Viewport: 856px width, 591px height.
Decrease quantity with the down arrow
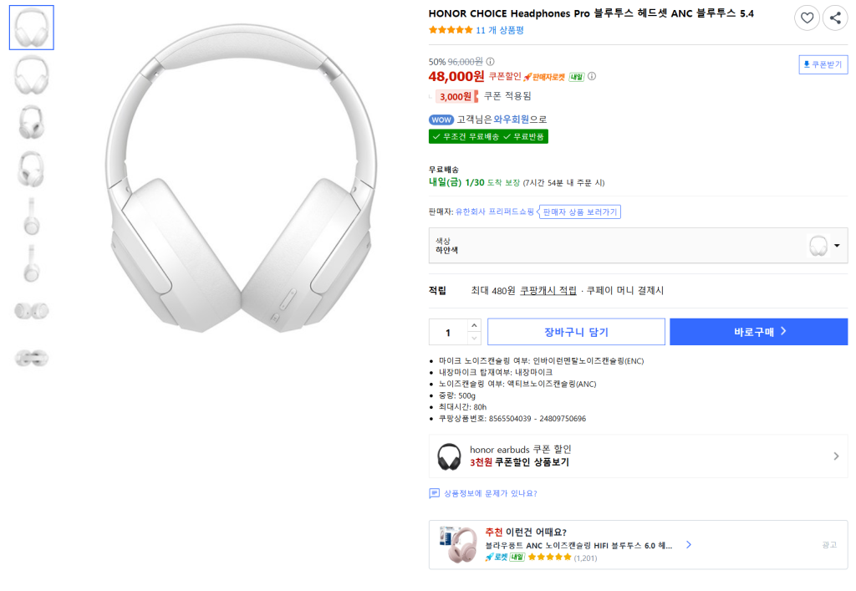[x=474, y=338]
